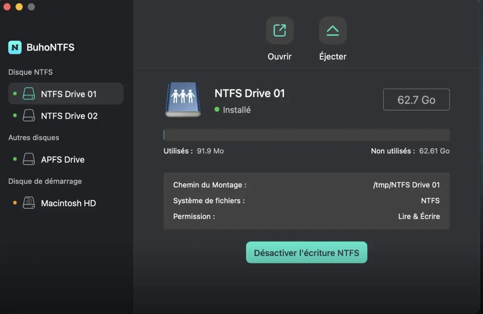
Task: Click the green dot beside NTFS Drive 02
Action: 15,116
